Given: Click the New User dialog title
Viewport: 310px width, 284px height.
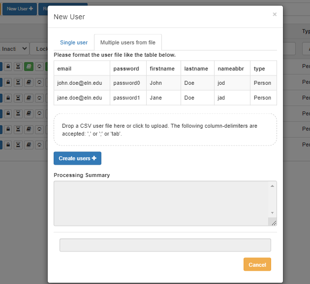Looking at the screenshot, I should [x=69, y=17].
